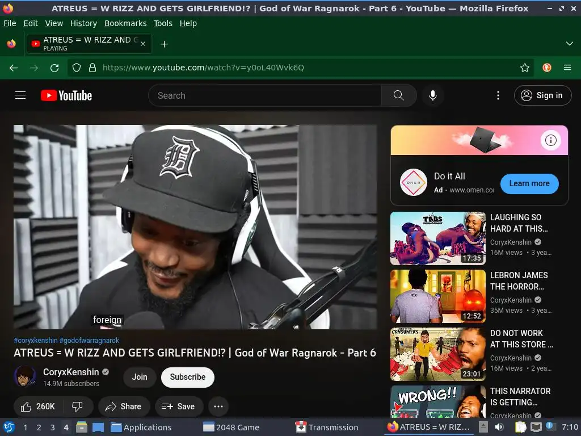The height and width of the screenshot is (436, 581).
Task: Click the Sign in button
Action: (x=542, y=95)
